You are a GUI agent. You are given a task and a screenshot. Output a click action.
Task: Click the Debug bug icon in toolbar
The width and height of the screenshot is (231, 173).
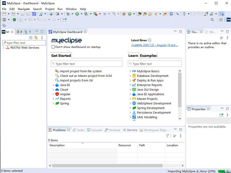[68, 14]
